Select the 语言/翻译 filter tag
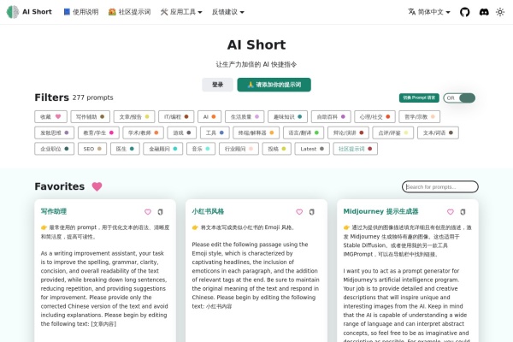This screenshot has width=513, height=342. coord(304,133)
